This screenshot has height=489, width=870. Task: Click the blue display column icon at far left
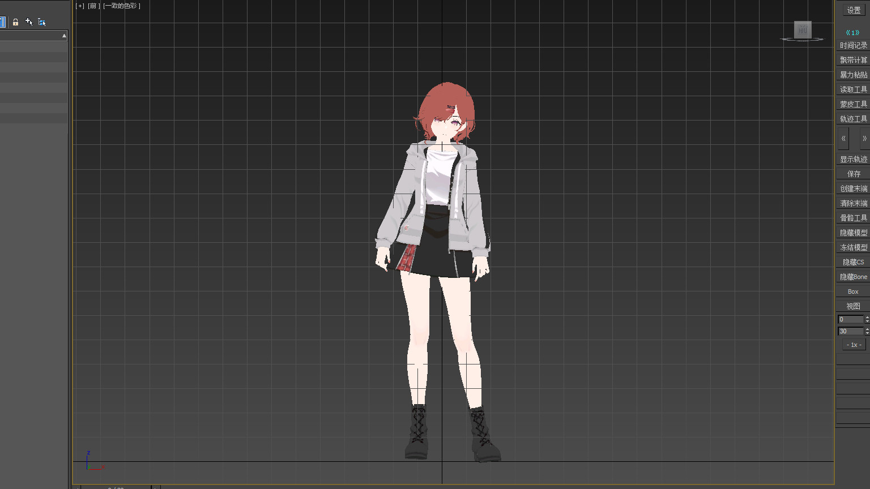point(2,22)
